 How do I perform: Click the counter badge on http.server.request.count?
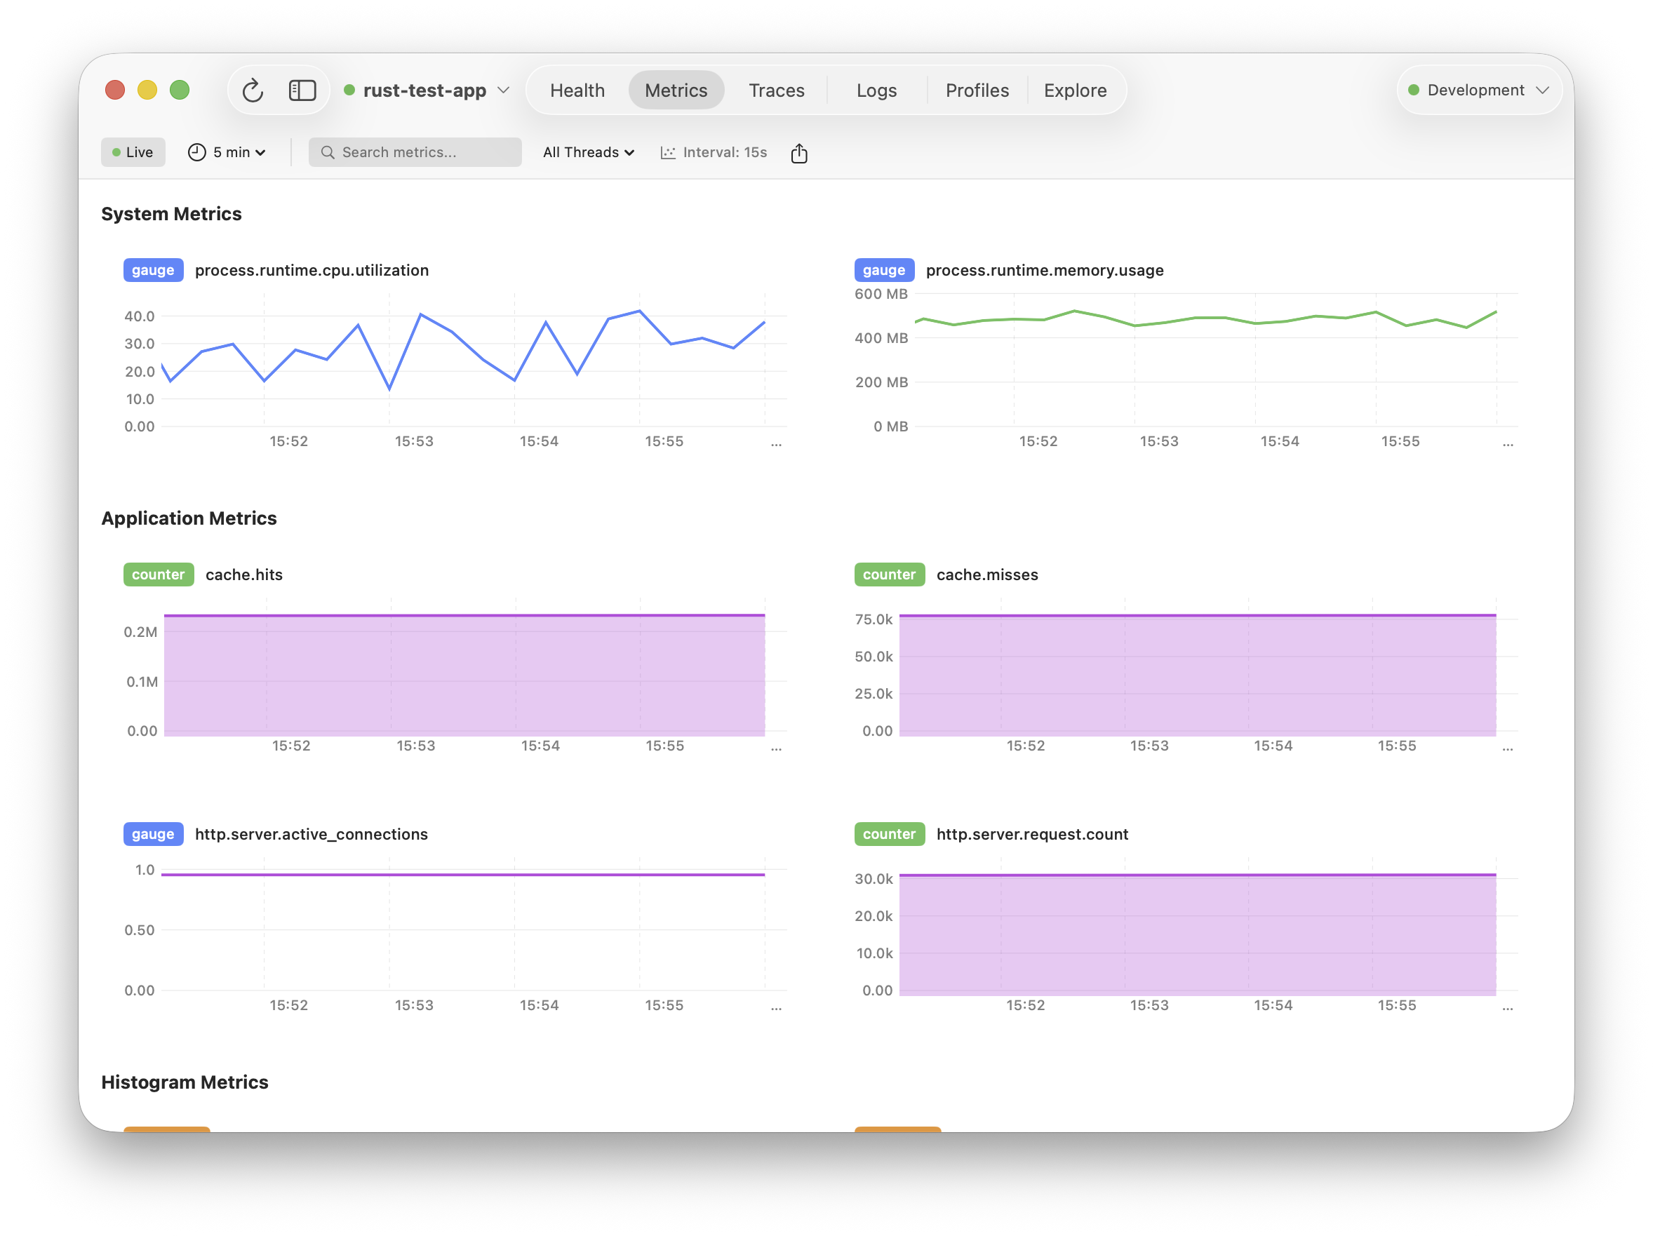tap(888, 834)
